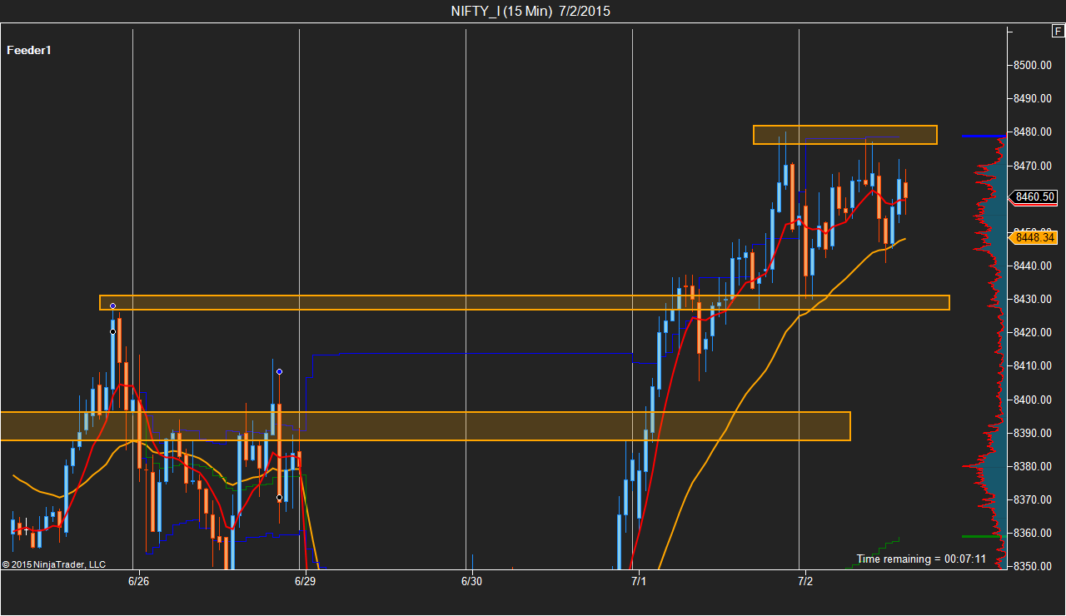Click the 7/1 date label on time axis

point(638,581)
